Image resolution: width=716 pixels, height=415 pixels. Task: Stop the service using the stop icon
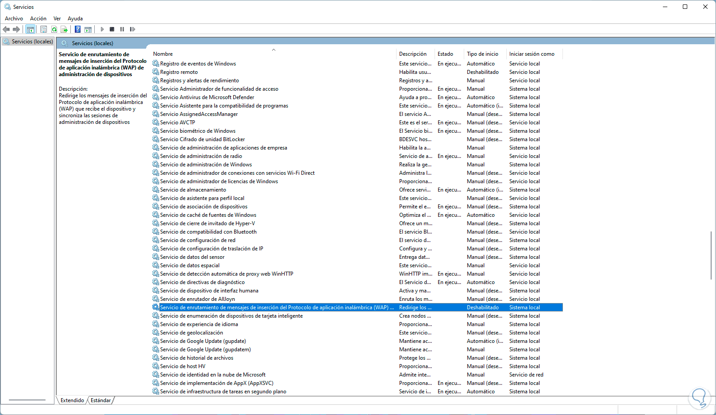coord(112,29)
